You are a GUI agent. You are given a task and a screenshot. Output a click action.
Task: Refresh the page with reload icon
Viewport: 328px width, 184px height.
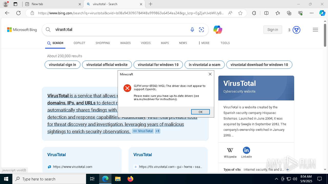pyautogui.click(x=18, y=13)
